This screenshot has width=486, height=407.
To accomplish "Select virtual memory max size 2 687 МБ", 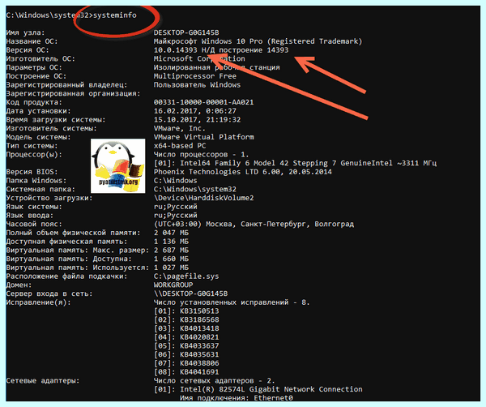I will [171, 250].
